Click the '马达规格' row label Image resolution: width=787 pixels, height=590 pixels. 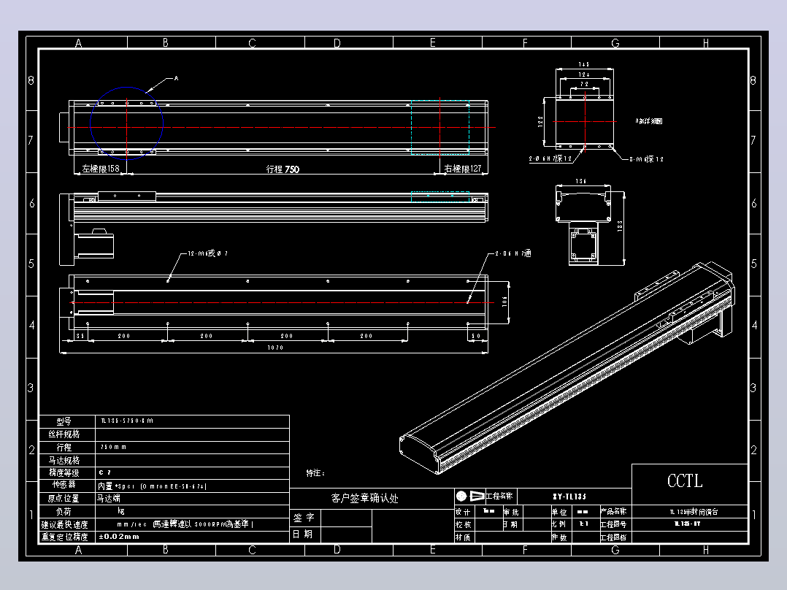click(x=64, y=460)
